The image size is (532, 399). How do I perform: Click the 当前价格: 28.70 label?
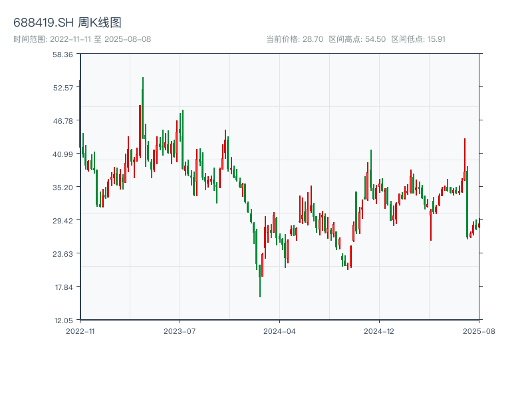pos(295,39)
